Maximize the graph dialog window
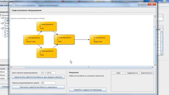The width and height of the screenshot is (169, 95). 145,4
